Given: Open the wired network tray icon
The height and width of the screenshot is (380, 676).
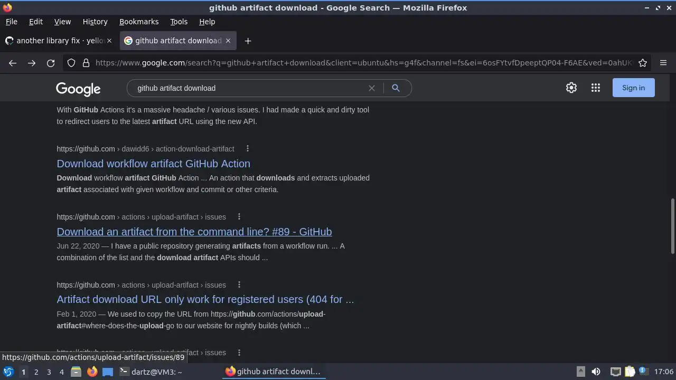Looking at the screenshot, I should (x=615, y=372).
